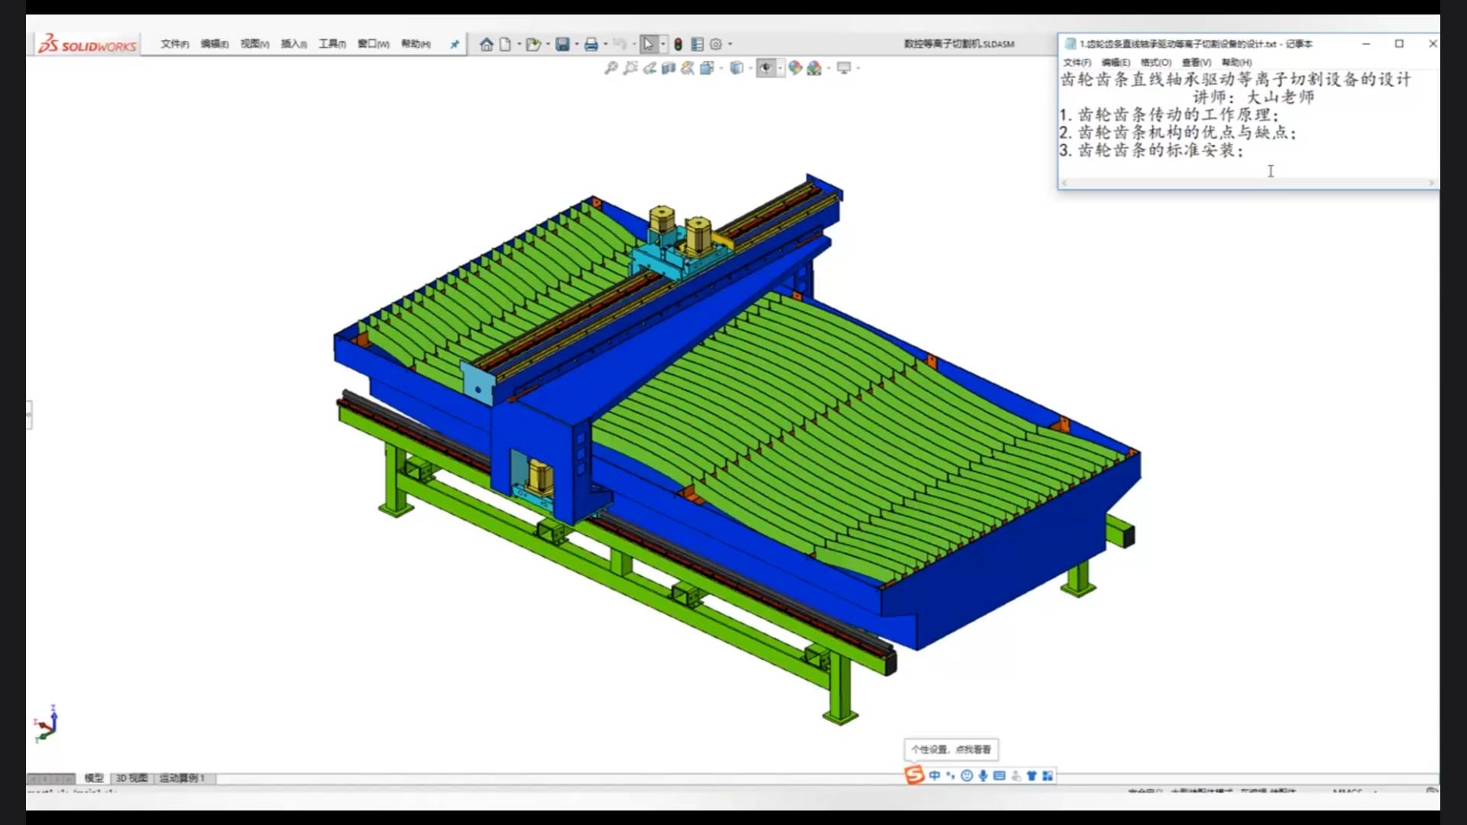Open Notepad 查看 menu

click(1196, 63)
